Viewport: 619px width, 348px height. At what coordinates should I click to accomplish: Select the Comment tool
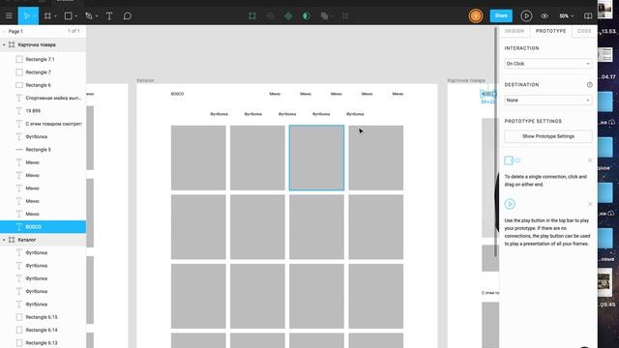(127, 16)
